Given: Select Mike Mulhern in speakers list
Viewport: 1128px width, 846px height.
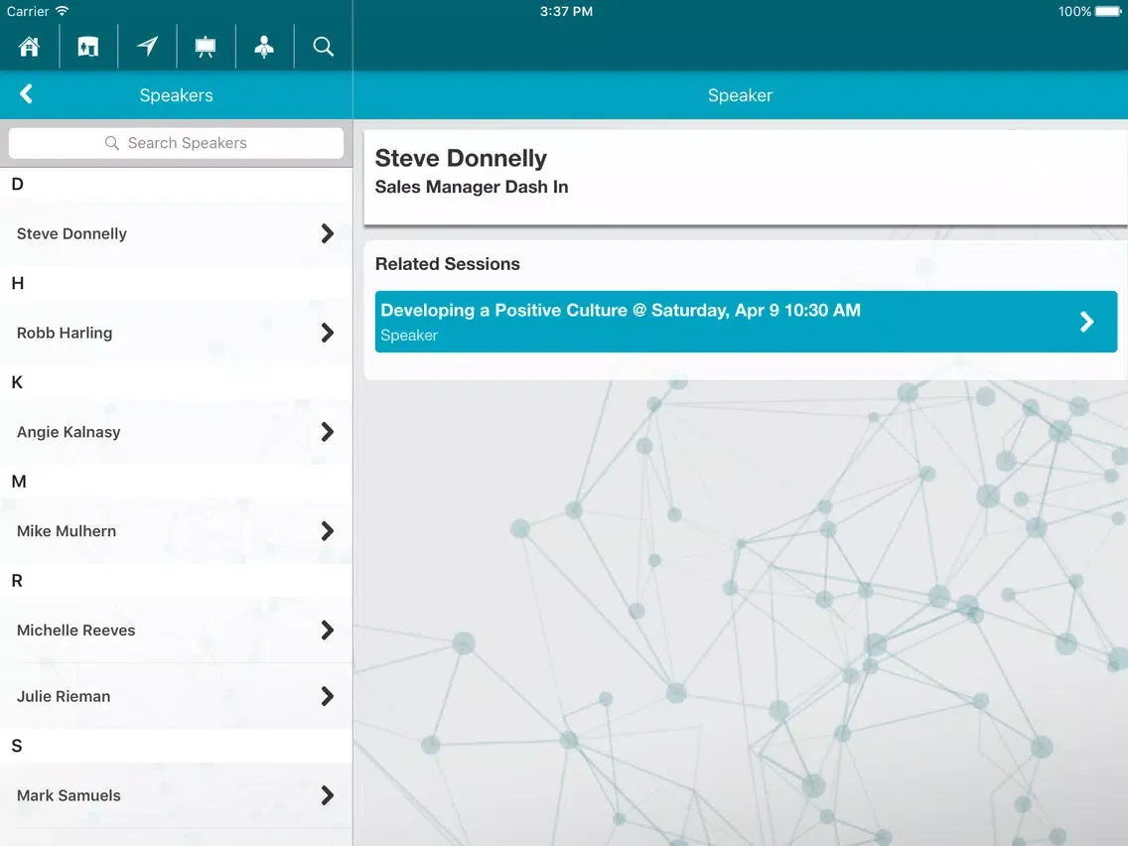Looking at the screenshot, I should [x=176, y=531].
